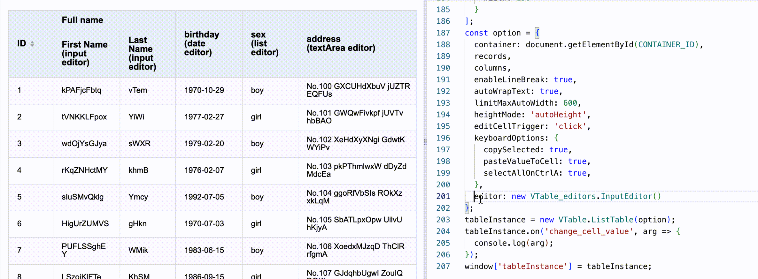Click the sex list editor header
The image size is (758, 279).
(264, 43)
